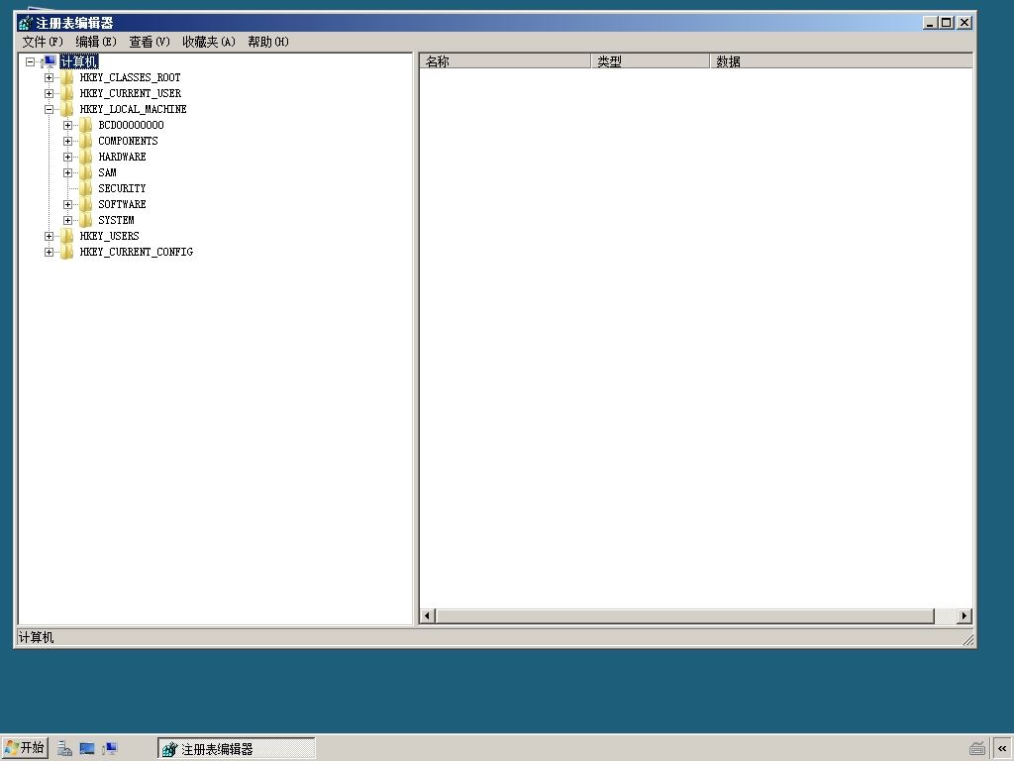Click the HKEY_CURRENT_USER folder icon

coord(66,93)
